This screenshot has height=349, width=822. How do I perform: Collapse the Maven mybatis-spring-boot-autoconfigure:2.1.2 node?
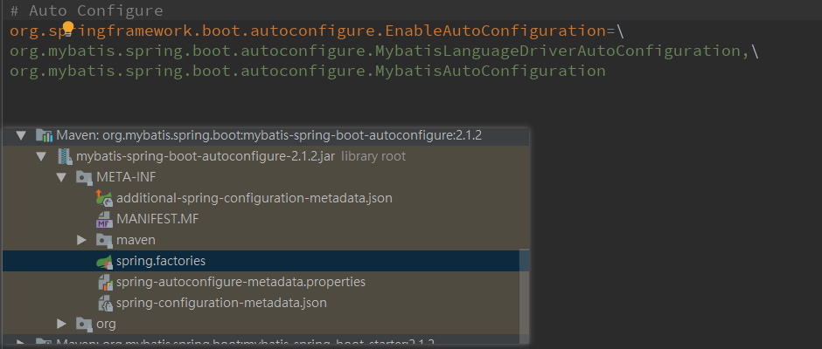[x=21, y=135]
